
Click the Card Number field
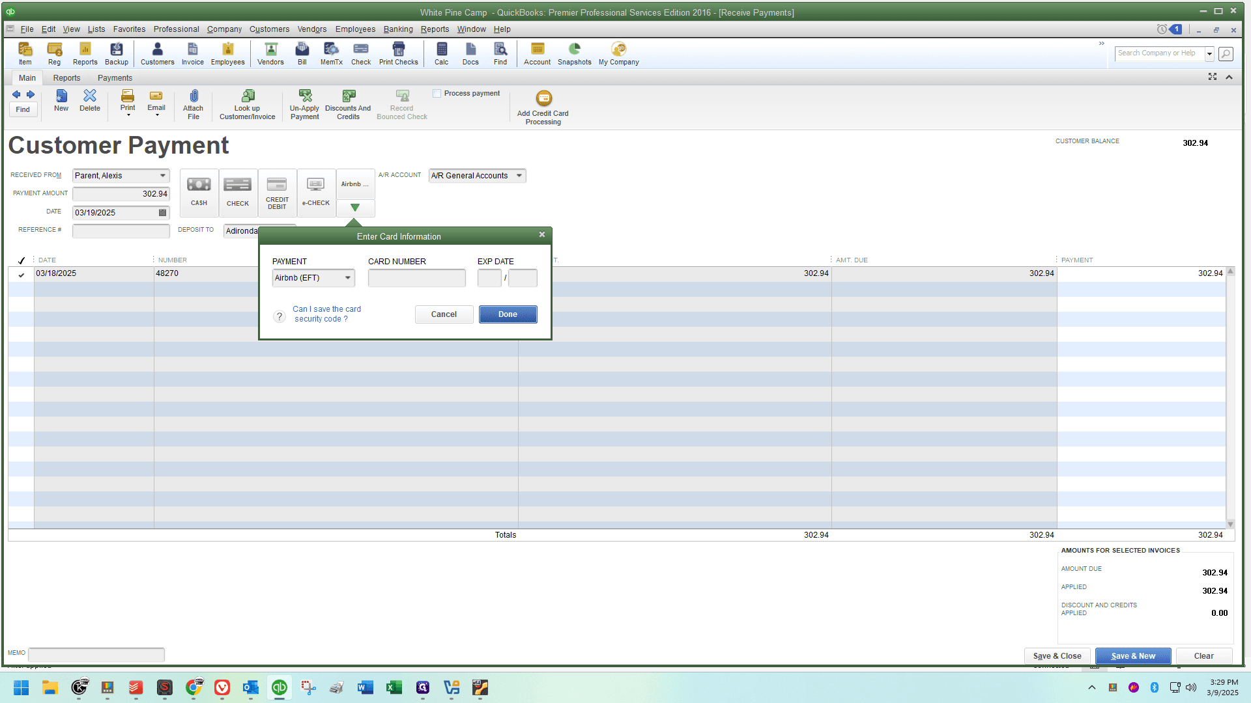click(417, 278)
